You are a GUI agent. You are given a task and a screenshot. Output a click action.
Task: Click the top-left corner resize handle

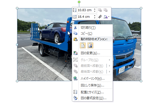click(x=17, y=8)
